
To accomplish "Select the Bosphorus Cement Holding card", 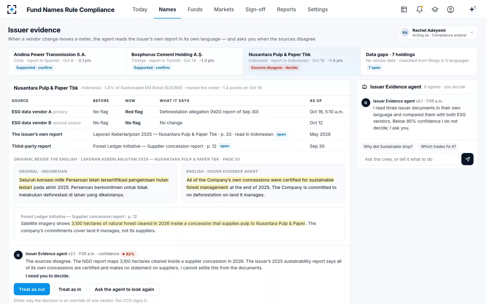I will [184, 61].
